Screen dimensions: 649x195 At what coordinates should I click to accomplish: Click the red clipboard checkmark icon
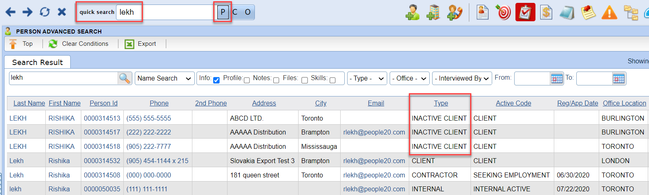point(525,12)
